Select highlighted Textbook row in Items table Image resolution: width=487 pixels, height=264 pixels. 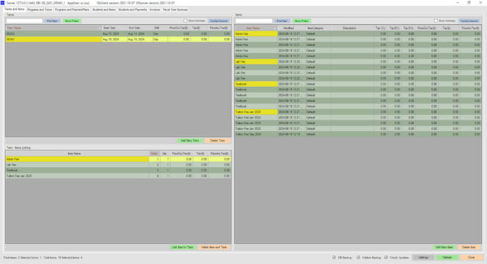pos(358,84)
